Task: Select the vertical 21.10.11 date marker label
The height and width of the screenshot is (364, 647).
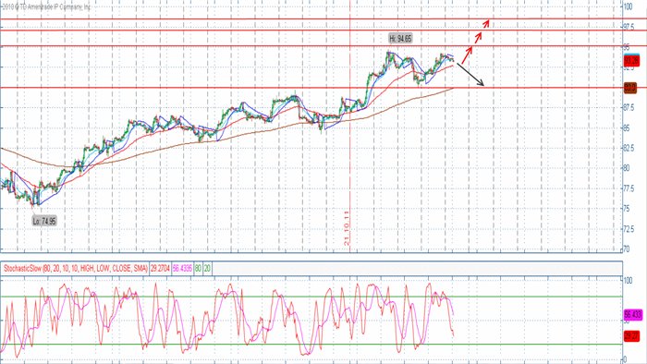Action: pos(347,228)
